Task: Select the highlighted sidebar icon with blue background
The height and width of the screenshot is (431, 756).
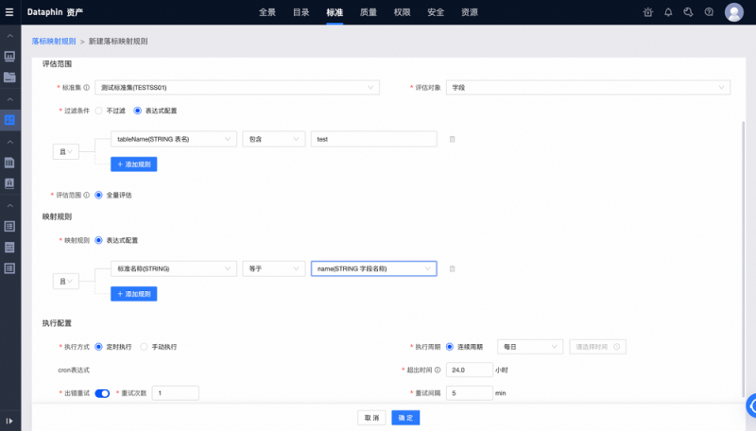Action: coord(9,119)
